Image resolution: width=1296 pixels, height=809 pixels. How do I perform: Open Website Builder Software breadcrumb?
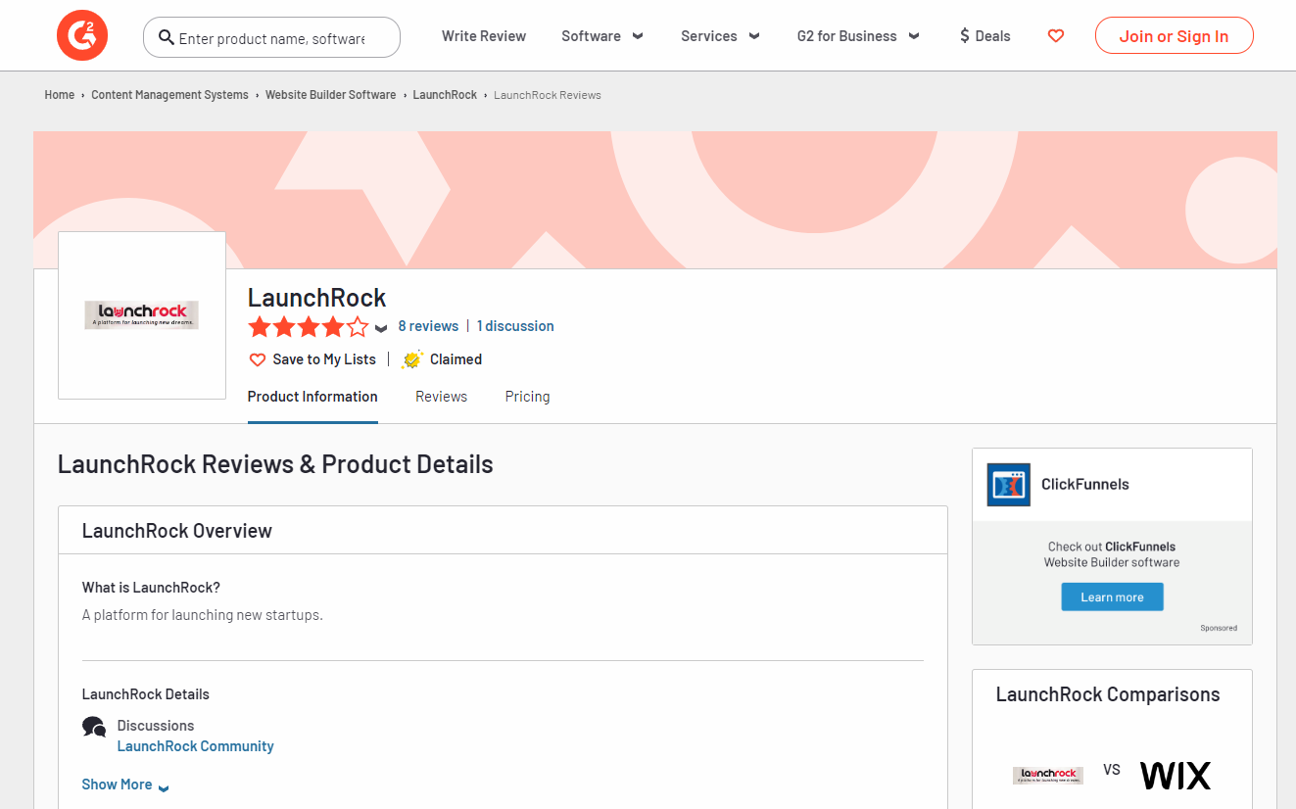click(x=330, y=95)
